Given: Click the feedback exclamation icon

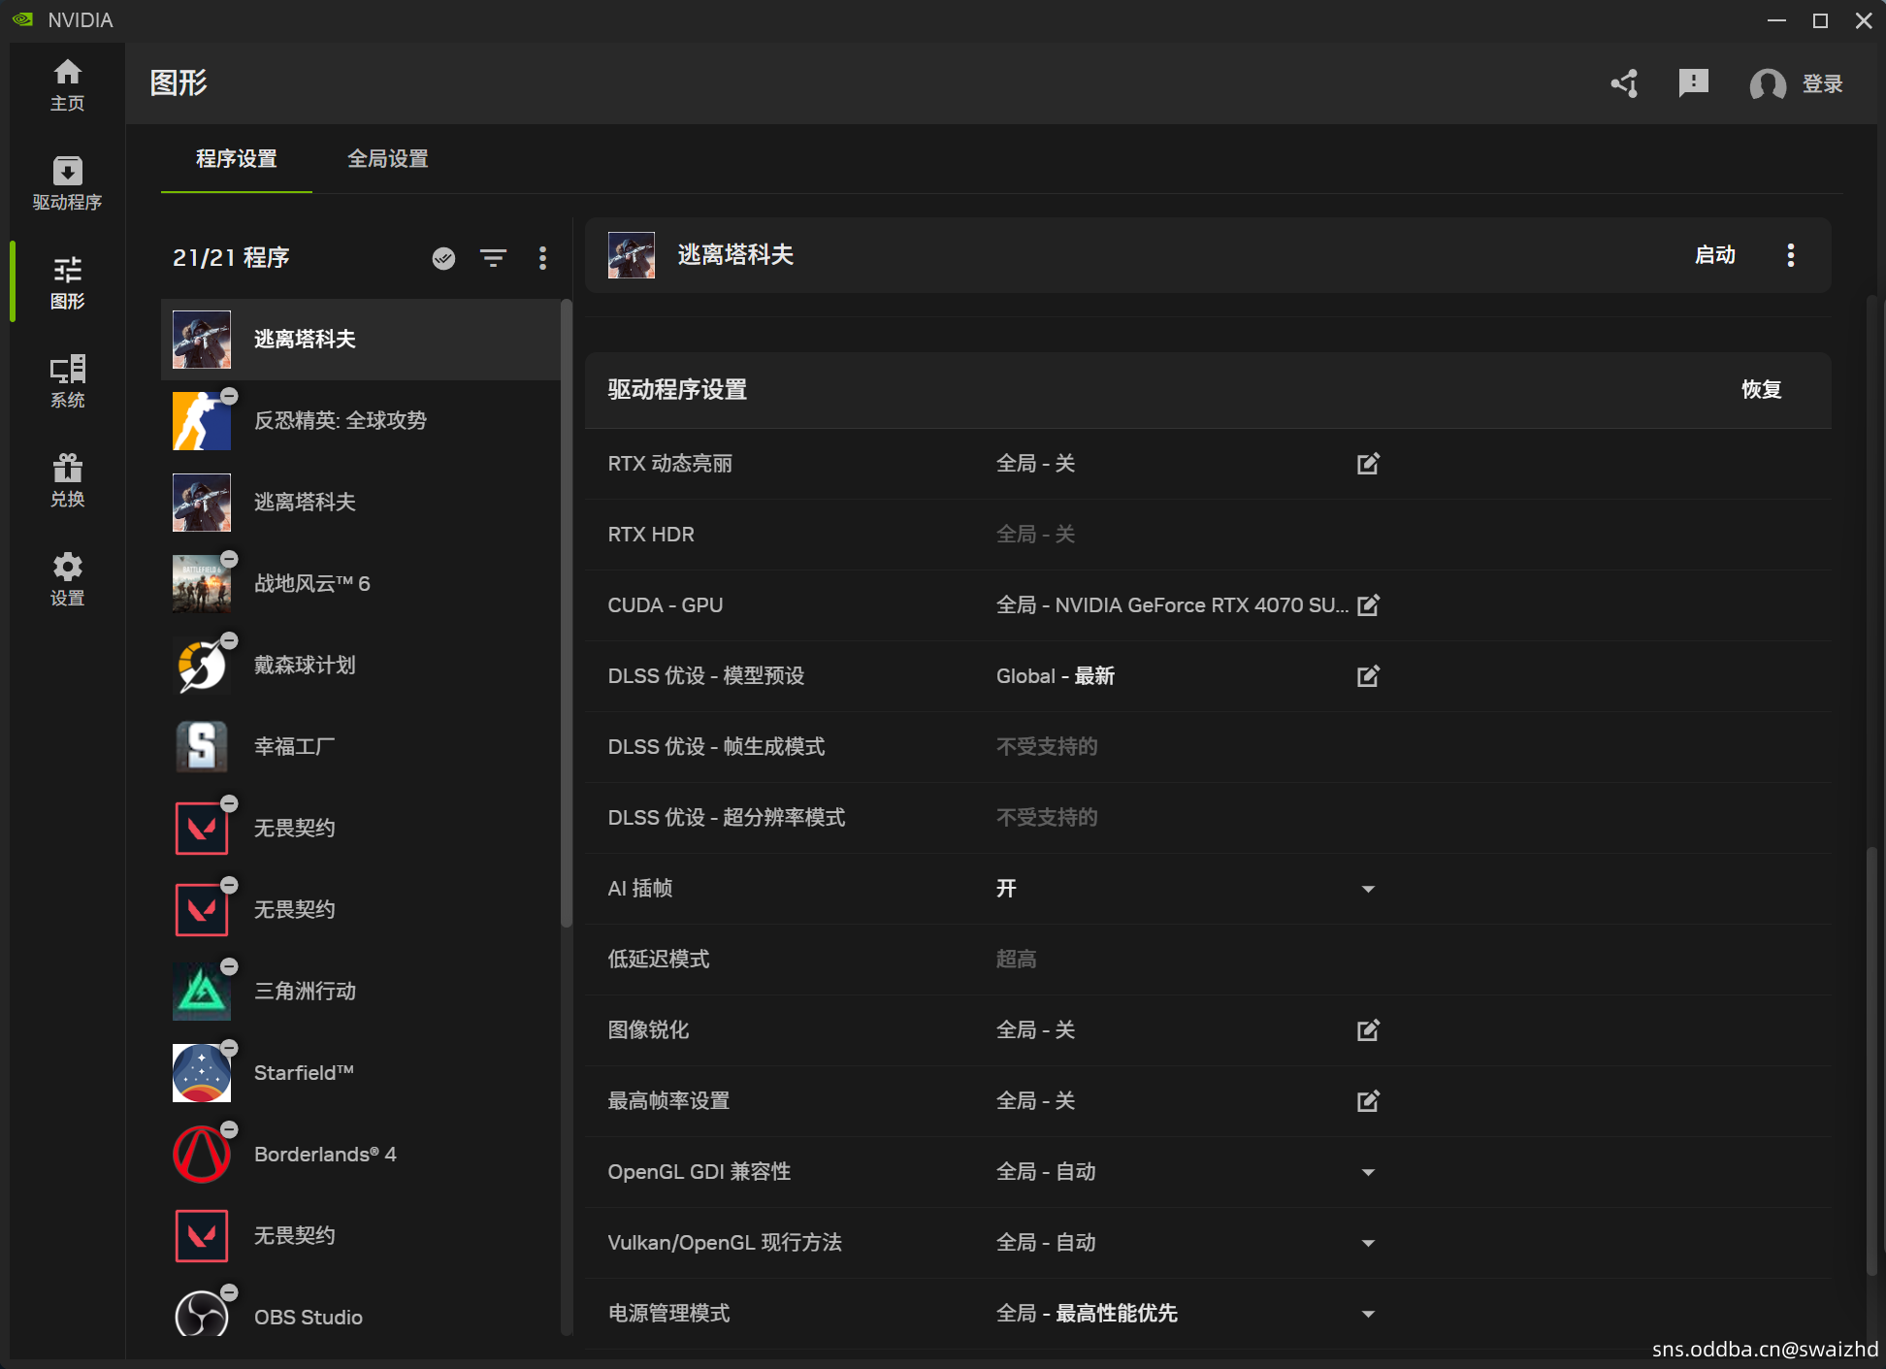Looking at the screenshot, I should [1693, 83].
